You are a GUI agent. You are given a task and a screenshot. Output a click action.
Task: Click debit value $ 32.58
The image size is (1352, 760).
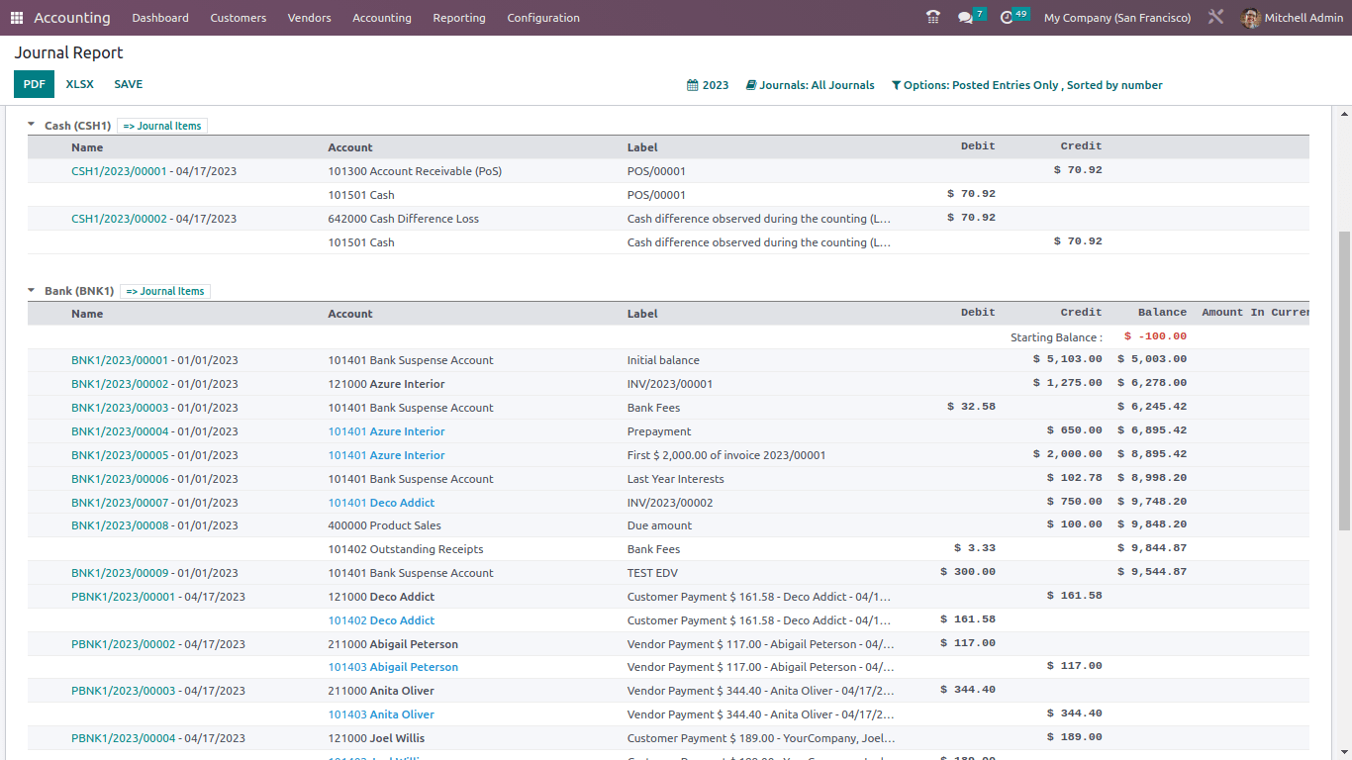point(971,407)
